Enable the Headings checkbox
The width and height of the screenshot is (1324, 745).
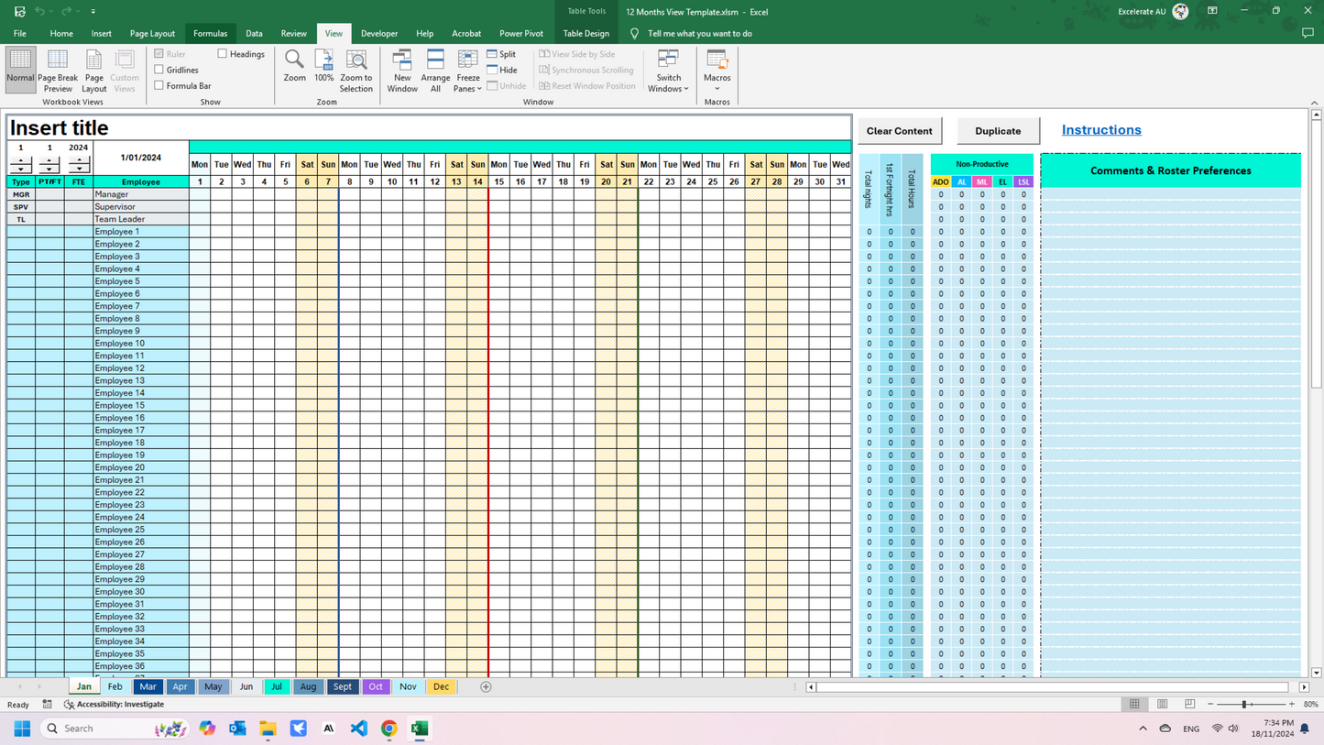tap(223, 53)
